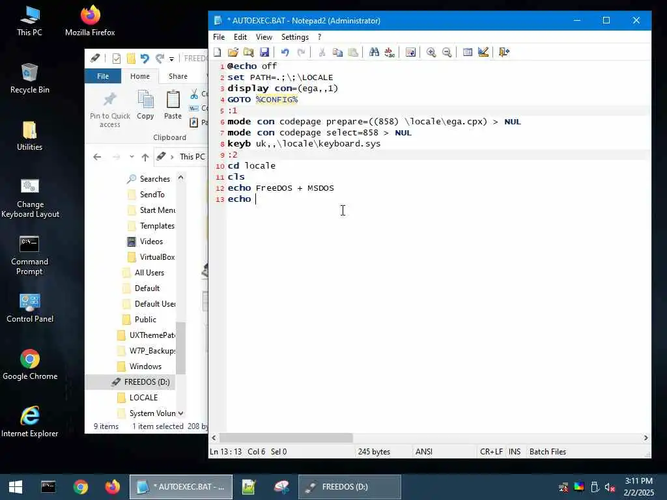This screenshot has height=500, width=667.
Task: Click the Cut scissors icon in Notepad2 toolbar
Action: click(x=322, y=52)
